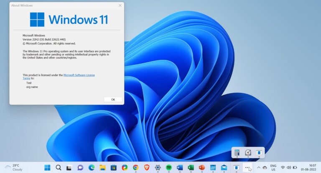Select the About Windows app on the taskbar
The height and width of the screenshot is (173, 321).
point(236,168)
